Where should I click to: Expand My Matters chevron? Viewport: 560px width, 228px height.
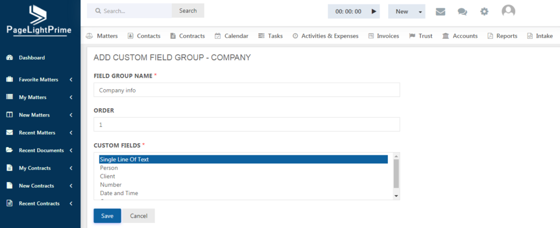pyautogui.click(x=71, y=97)
